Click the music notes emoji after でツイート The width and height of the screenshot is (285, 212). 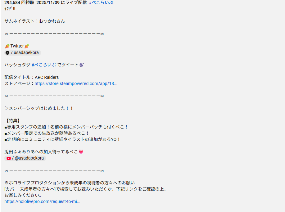(82, 65)
